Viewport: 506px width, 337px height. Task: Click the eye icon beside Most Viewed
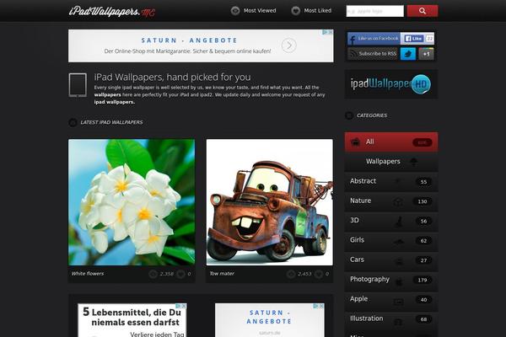[x=235, y=11]
